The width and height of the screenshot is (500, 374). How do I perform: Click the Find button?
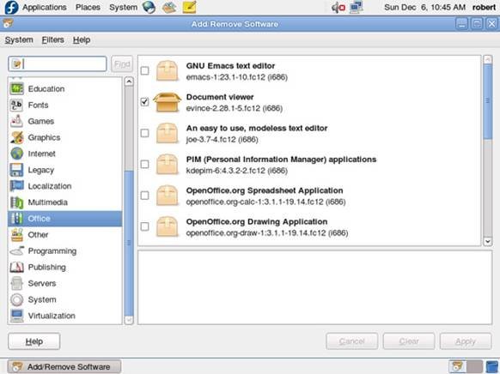(x=122, y=64)
